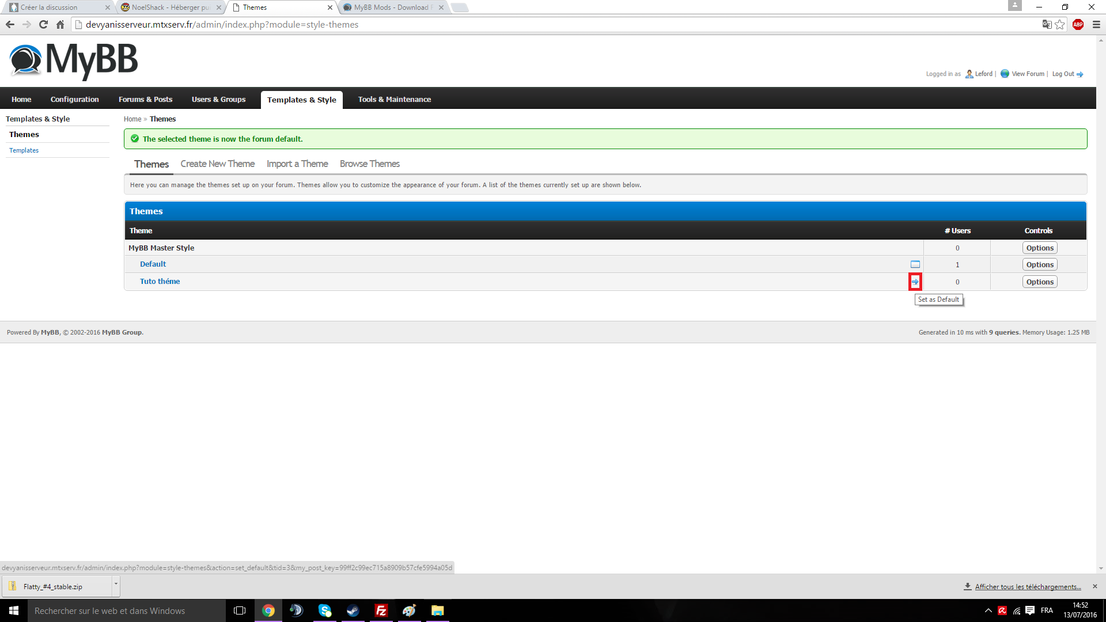Switch to Browse Themes tab
Screen dimensions: 1106x622
coord(370,164)
